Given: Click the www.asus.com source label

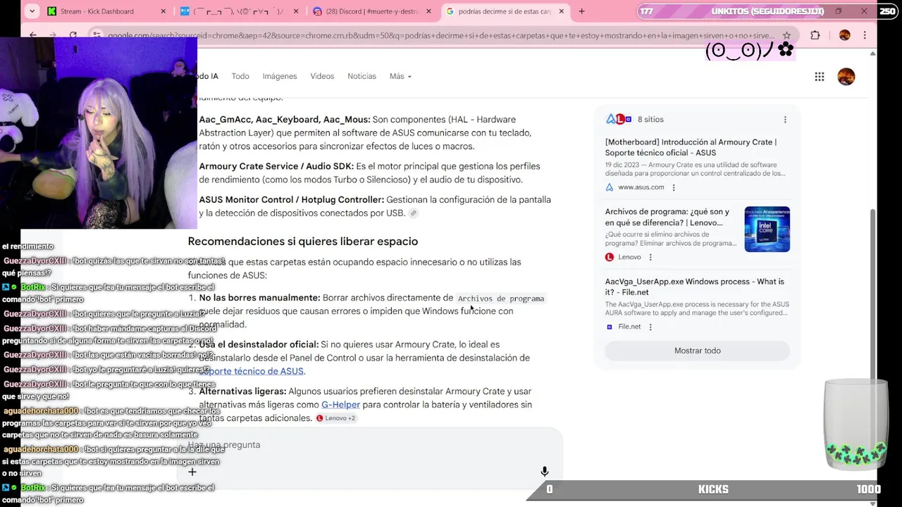Looking at the screenshot, I should [641, 187].
